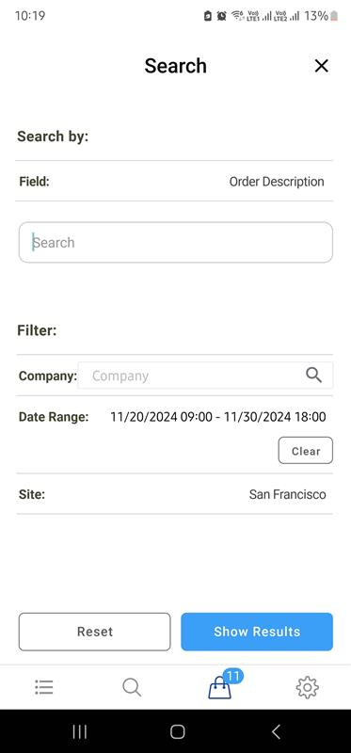Tap the cart badge showing 11
351x753 pixels.
coord(232,676)
